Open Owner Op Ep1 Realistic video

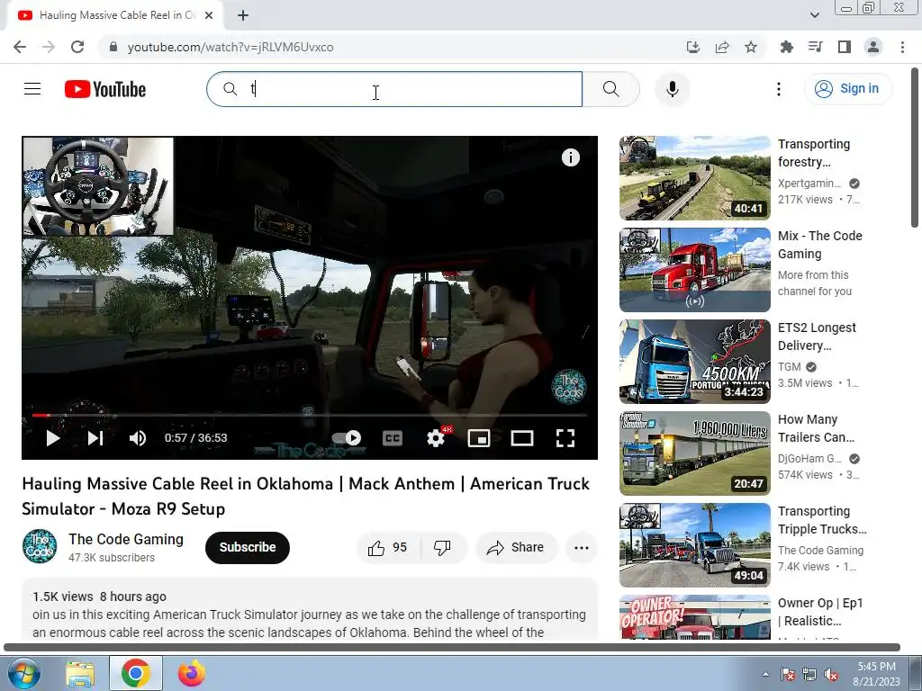coord(694,617)
